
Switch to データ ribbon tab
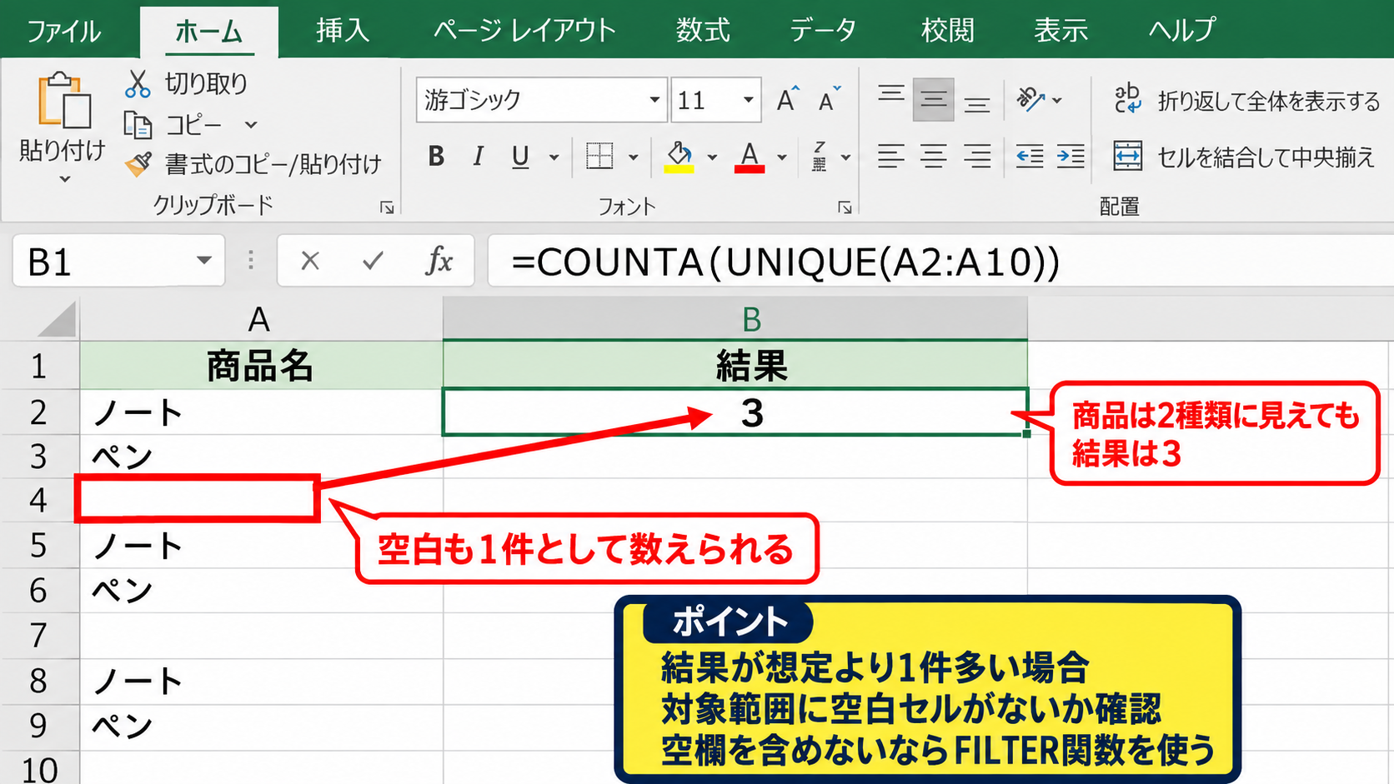point(823,31)
